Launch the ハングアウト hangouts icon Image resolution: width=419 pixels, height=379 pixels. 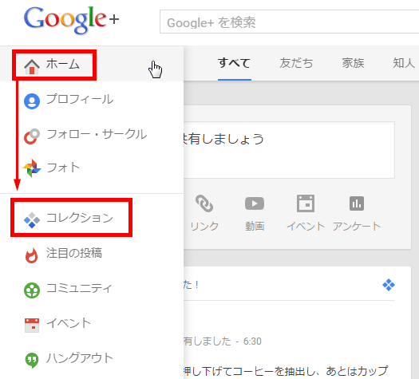[x=32, y=360]
